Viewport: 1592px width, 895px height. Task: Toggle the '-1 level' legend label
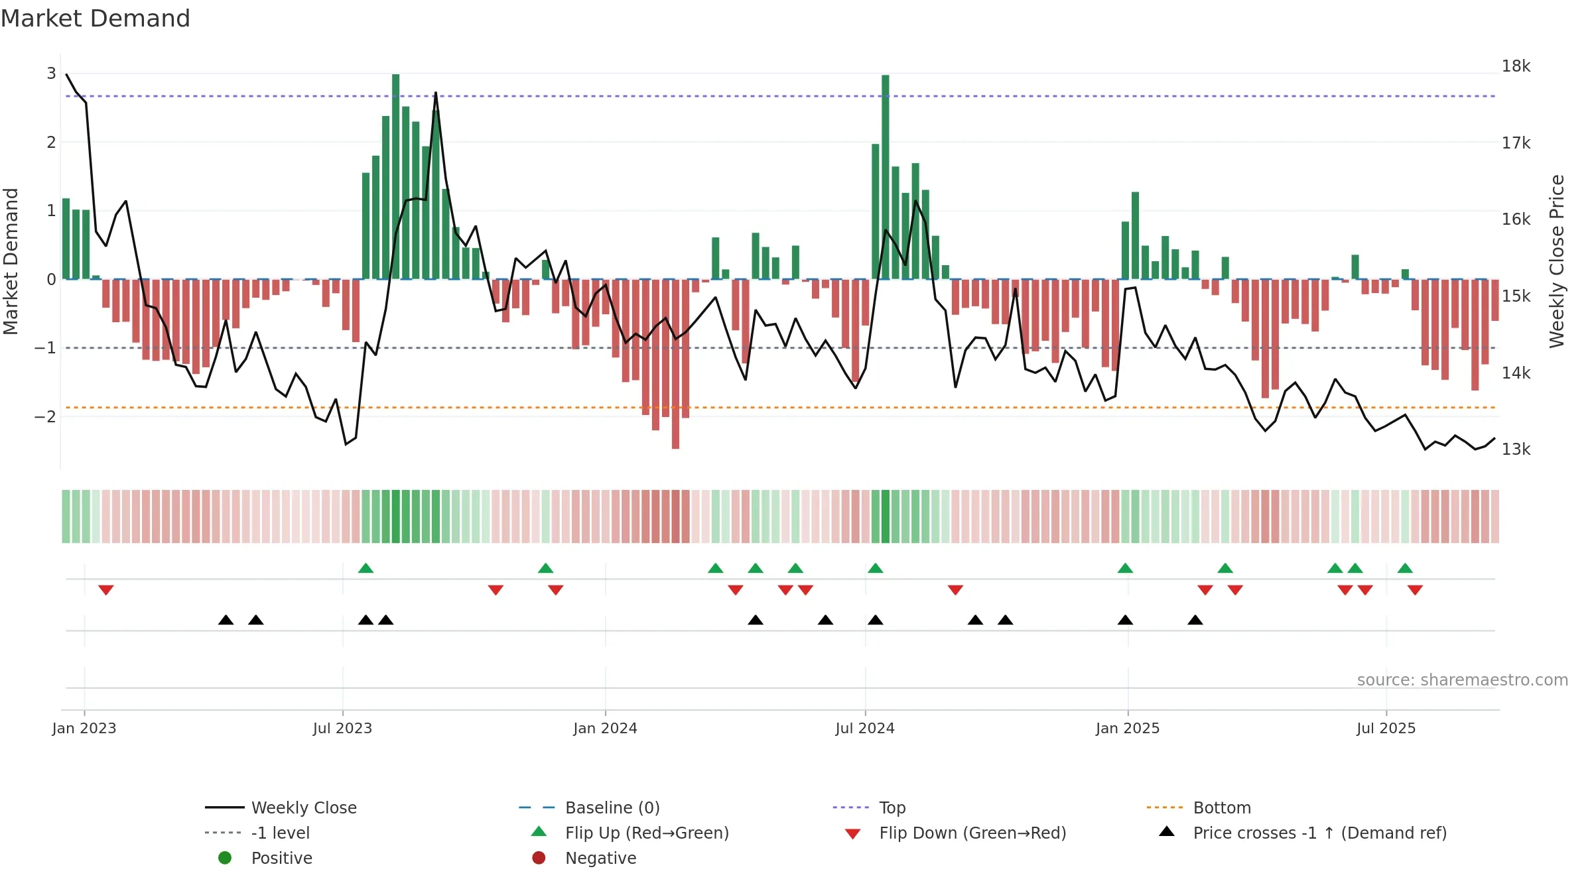(x=281, y=833)
